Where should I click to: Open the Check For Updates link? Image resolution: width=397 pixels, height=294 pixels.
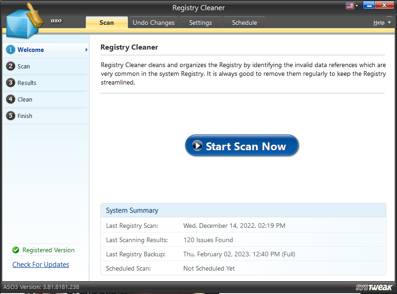[41, 264]
